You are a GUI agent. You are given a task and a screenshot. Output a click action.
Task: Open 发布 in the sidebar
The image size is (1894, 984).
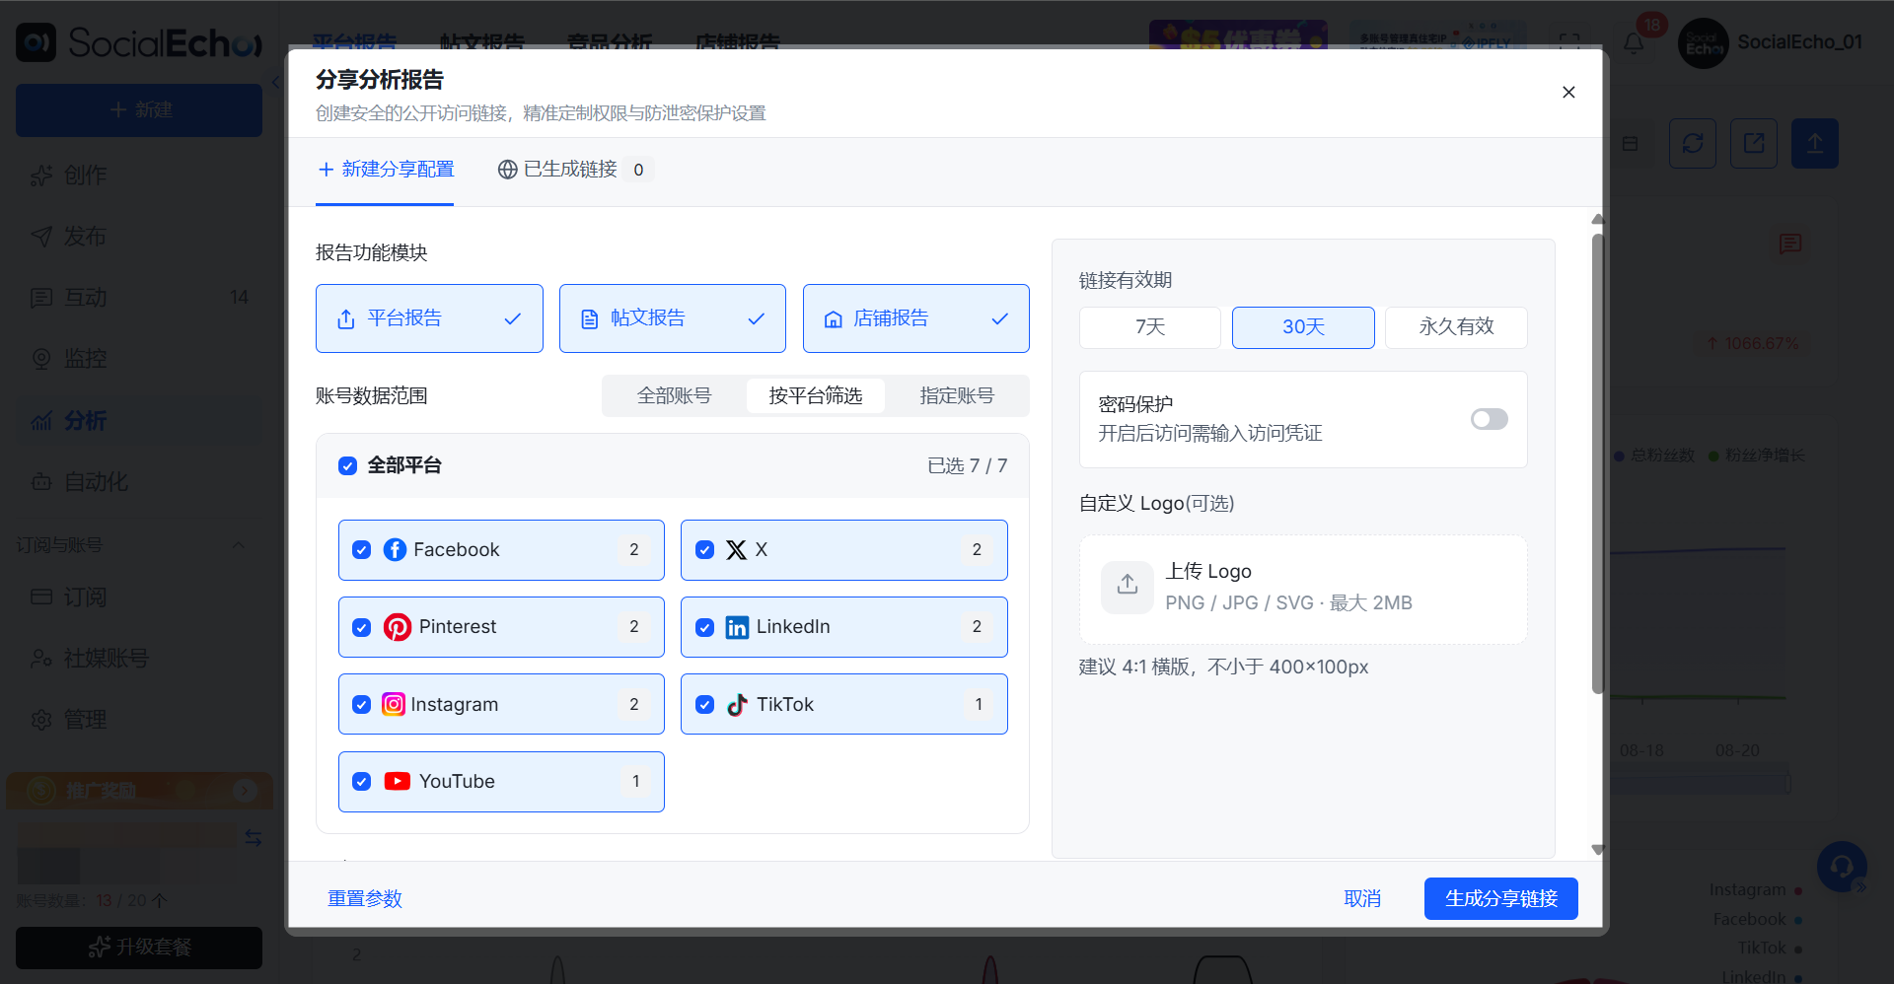[x=139, y=237]
